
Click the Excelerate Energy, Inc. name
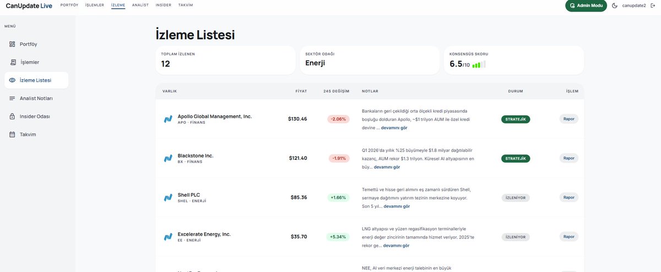(x=204, y=234)
